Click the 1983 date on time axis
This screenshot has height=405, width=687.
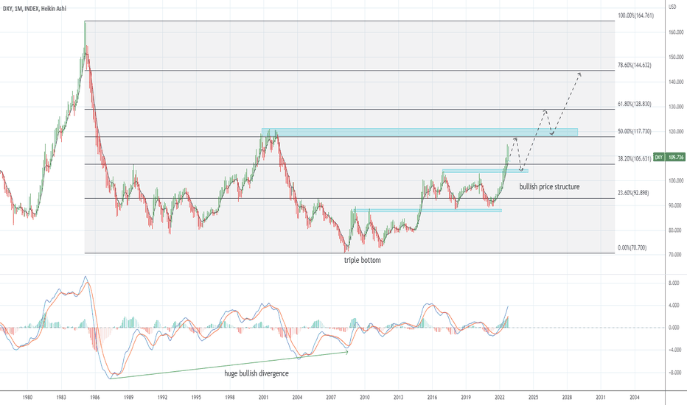coord(61,398)
